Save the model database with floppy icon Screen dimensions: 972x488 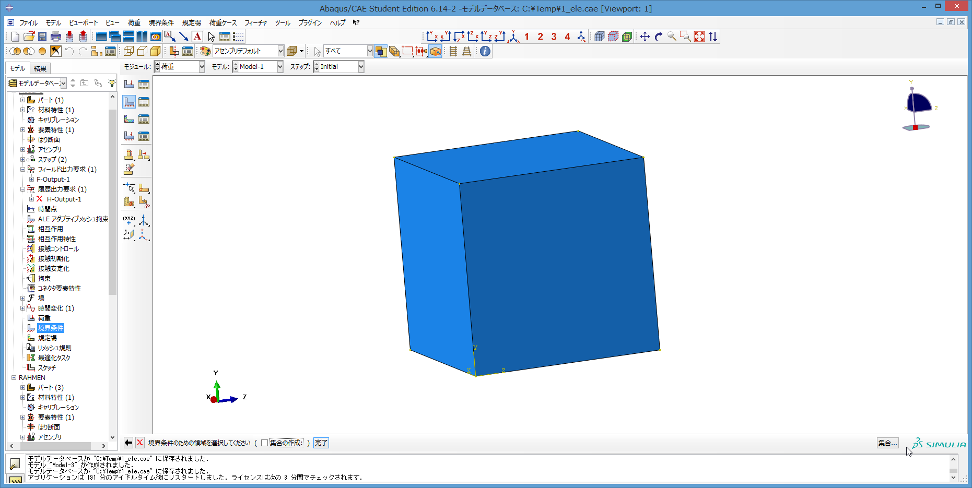tap(42, 37)
